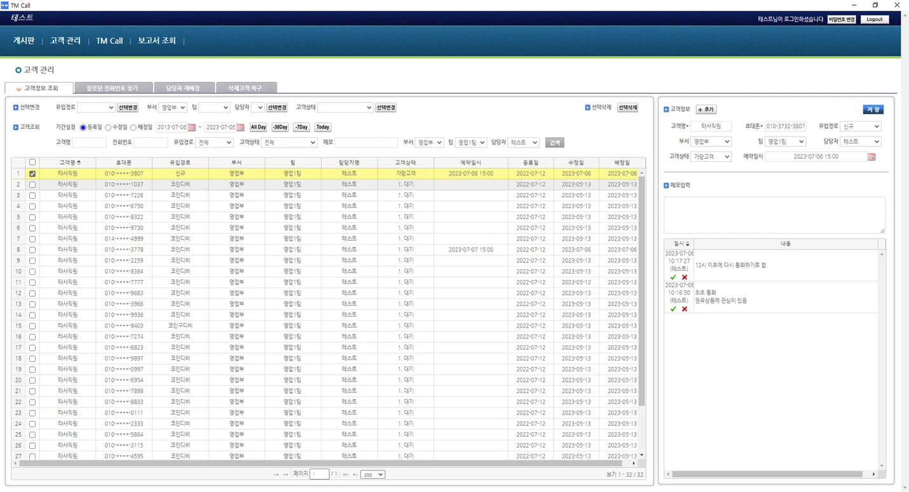Go to last page in pager
The width and height of the screenshot is (909, 492).
[355, 475]
